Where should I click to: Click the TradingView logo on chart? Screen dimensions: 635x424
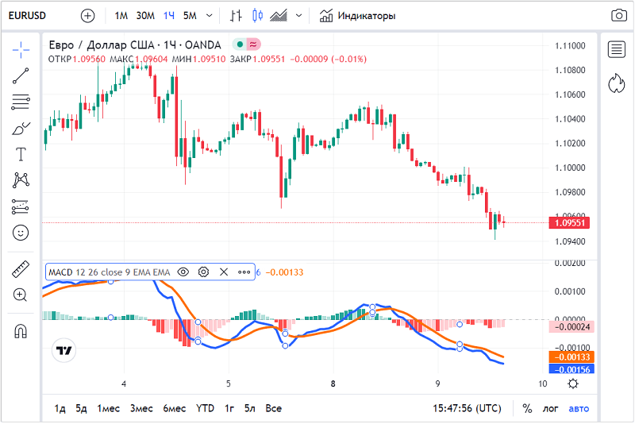pyautogui.click(x=64, y=350)
